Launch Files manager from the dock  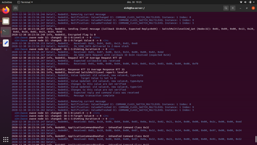[x=6, y=21]
